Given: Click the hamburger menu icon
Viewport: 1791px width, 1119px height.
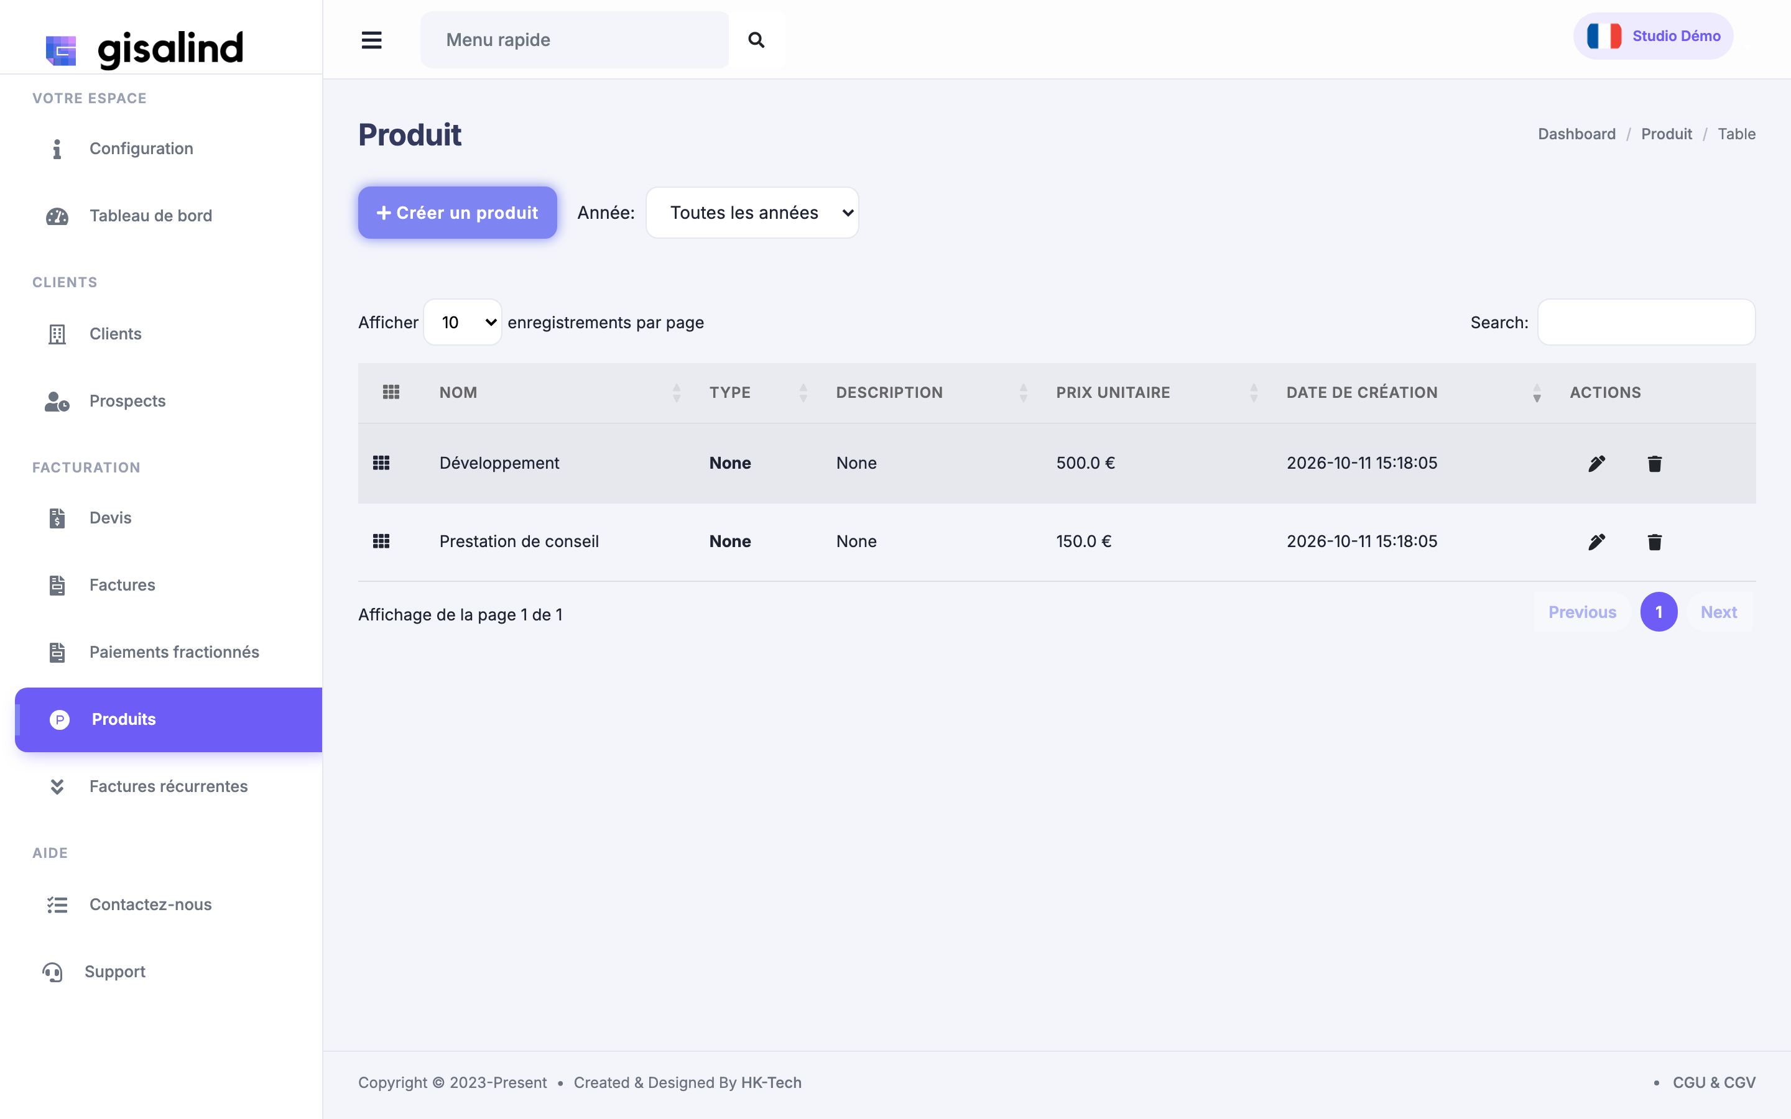Looking at the screenshot, I should coord(371,40).
